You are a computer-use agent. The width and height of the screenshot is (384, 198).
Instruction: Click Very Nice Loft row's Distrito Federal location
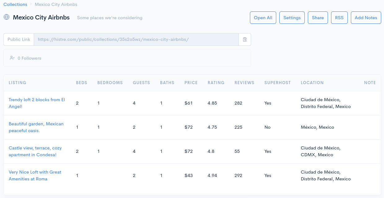(x=326, y=175)
